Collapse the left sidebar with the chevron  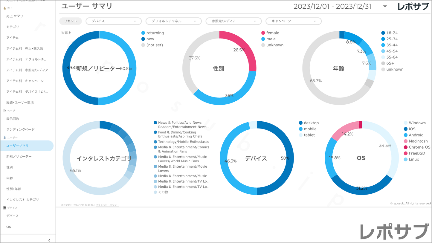(49, 240)
